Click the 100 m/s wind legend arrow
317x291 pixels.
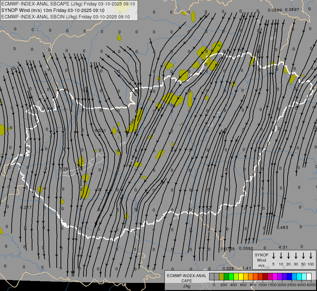[311, 256]
